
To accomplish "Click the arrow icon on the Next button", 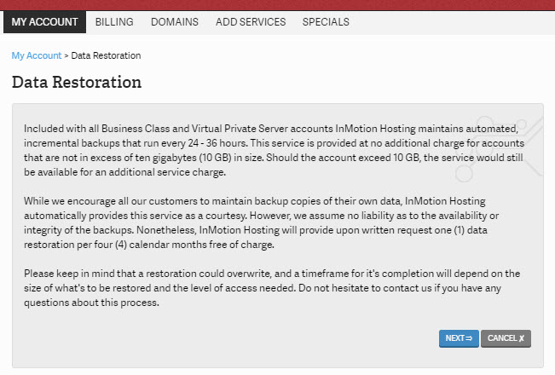I will pos(468,338).
